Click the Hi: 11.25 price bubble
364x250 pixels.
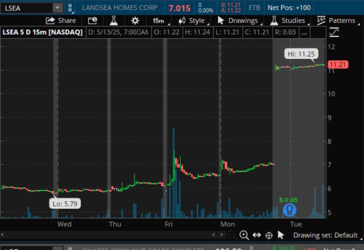click(x=301, y=54)
